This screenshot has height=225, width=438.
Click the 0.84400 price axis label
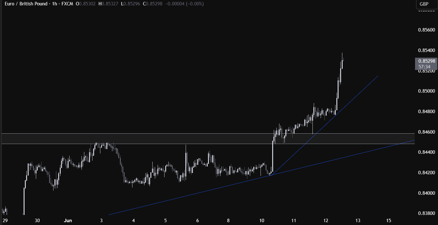coord(426,152)
